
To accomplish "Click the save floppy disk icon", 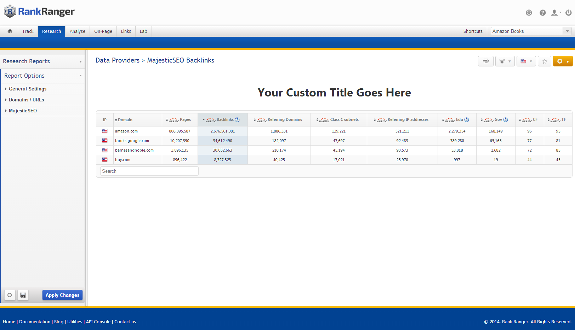I will point(23,295).
